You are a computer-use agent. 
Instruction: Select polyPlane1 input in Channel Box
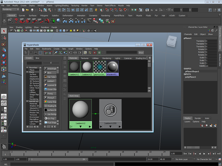pos(190,77)
